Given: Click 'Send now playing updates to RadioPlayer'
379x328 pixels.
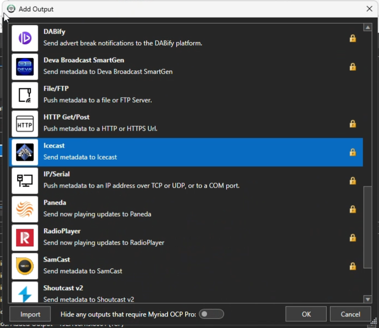Looking at the screenshot, I should click(104, 242).
